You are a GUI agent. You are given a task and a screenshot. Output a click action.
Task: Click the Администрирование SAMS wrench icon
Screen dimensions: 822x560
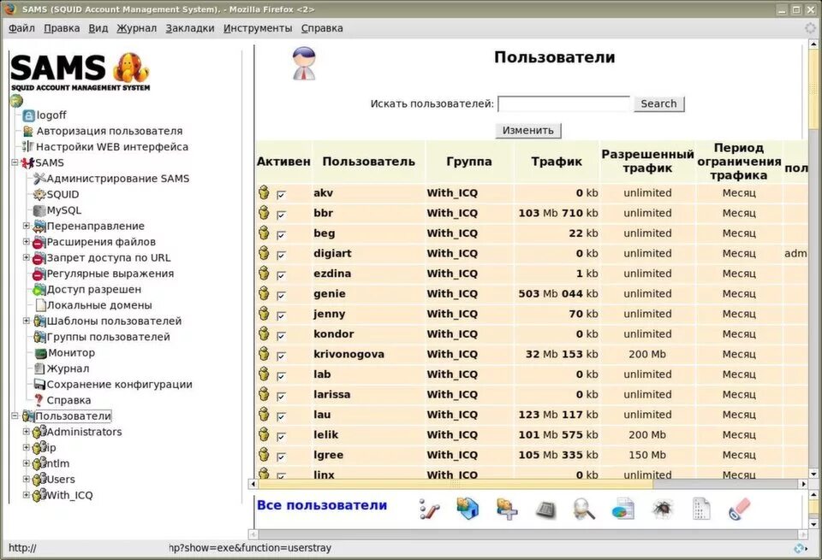coord(39,179)
